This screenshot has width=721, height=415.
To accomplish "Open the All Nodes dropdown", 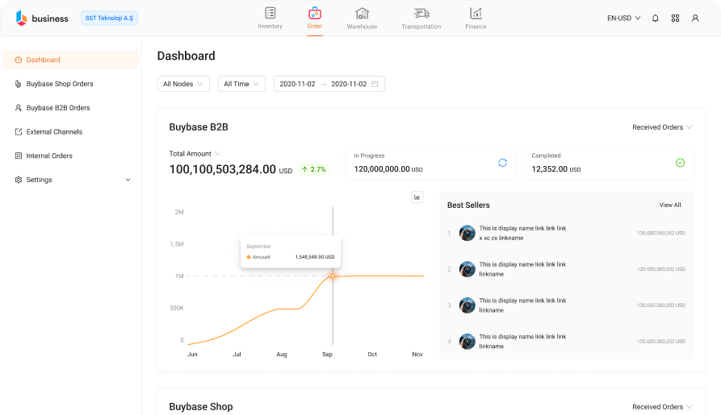I will click(183, 84).
